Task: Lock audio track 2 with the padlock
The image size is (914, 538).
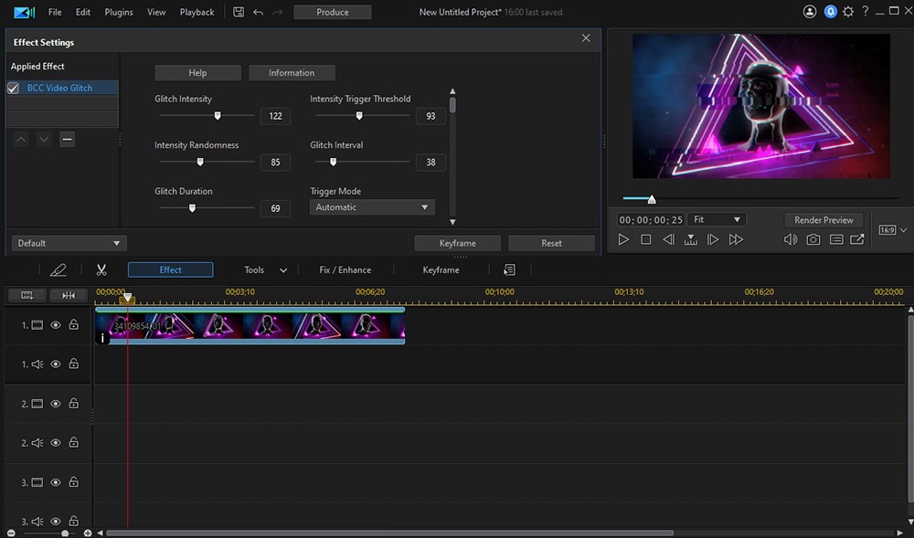Action: 73,442
